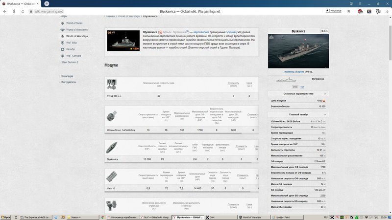Open a new browser tab with plus button
Viewport: 392px width, 220px height.
coord(47,3)
